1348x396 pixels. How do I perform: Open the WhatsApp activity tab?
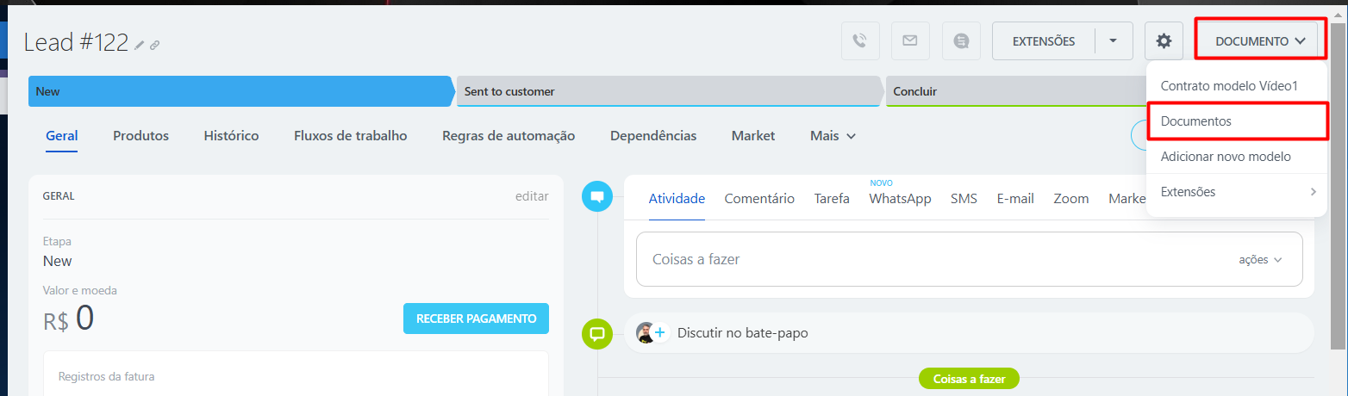[900, 199]
